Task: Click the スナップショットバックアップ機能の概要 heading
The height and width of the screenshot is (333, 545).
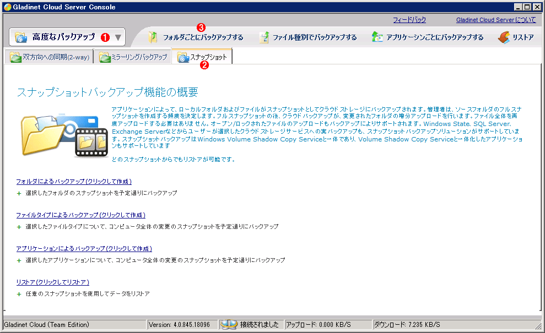Action: pyautogui.click(x=107, y=92)
